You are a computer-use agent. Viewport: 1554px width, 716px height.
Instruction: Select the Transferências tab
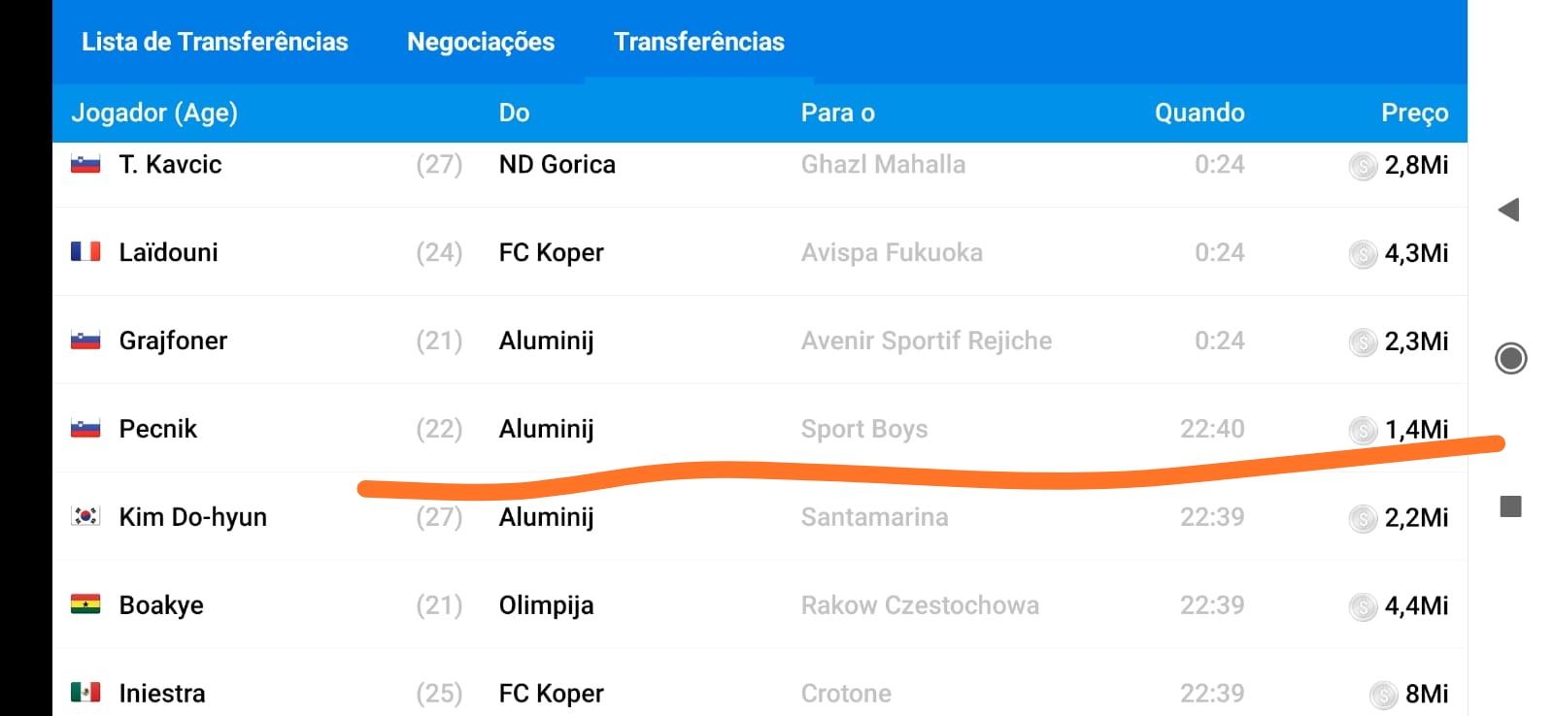coord(698,42)
